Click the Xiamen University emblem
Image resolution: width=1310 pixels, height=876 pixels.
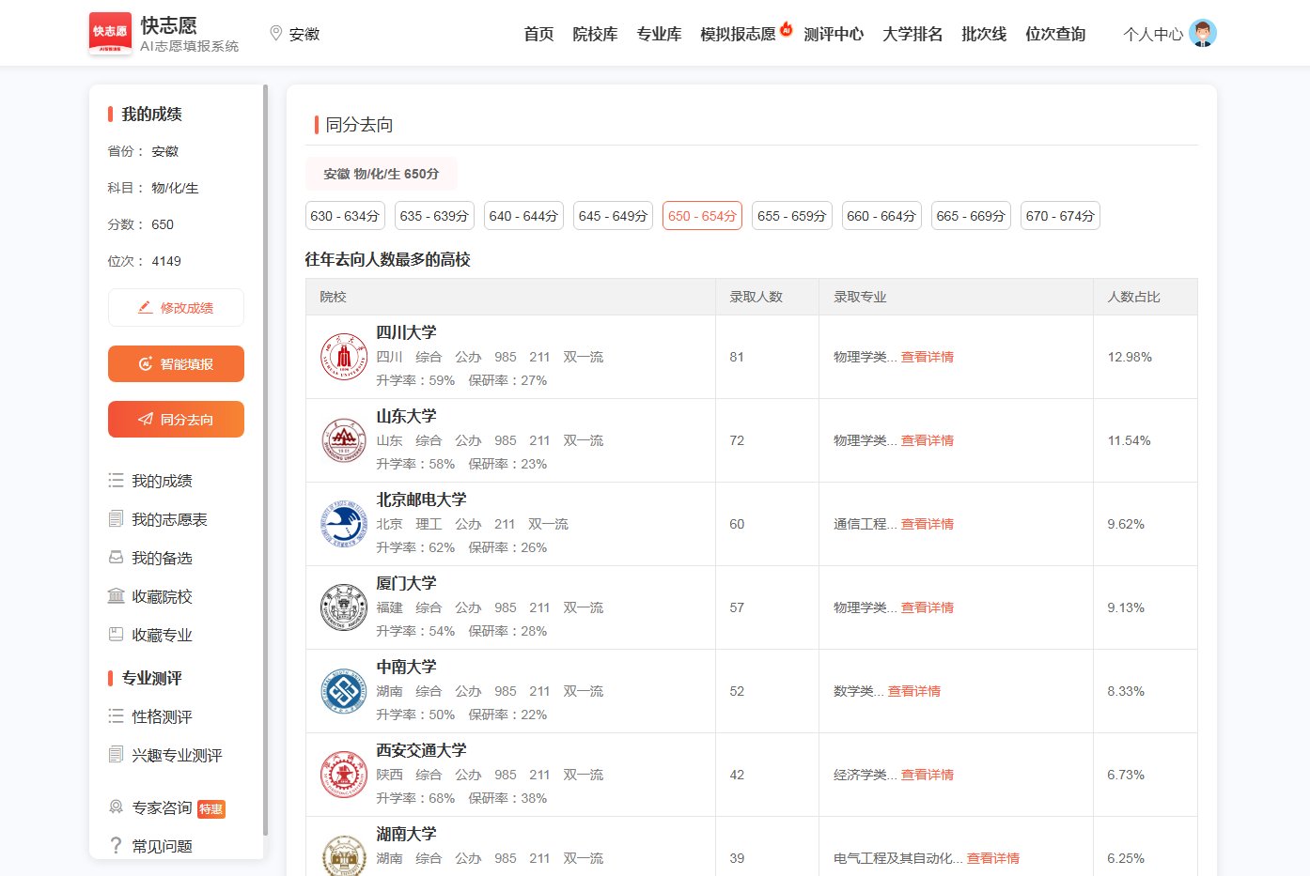click(344, 607)
